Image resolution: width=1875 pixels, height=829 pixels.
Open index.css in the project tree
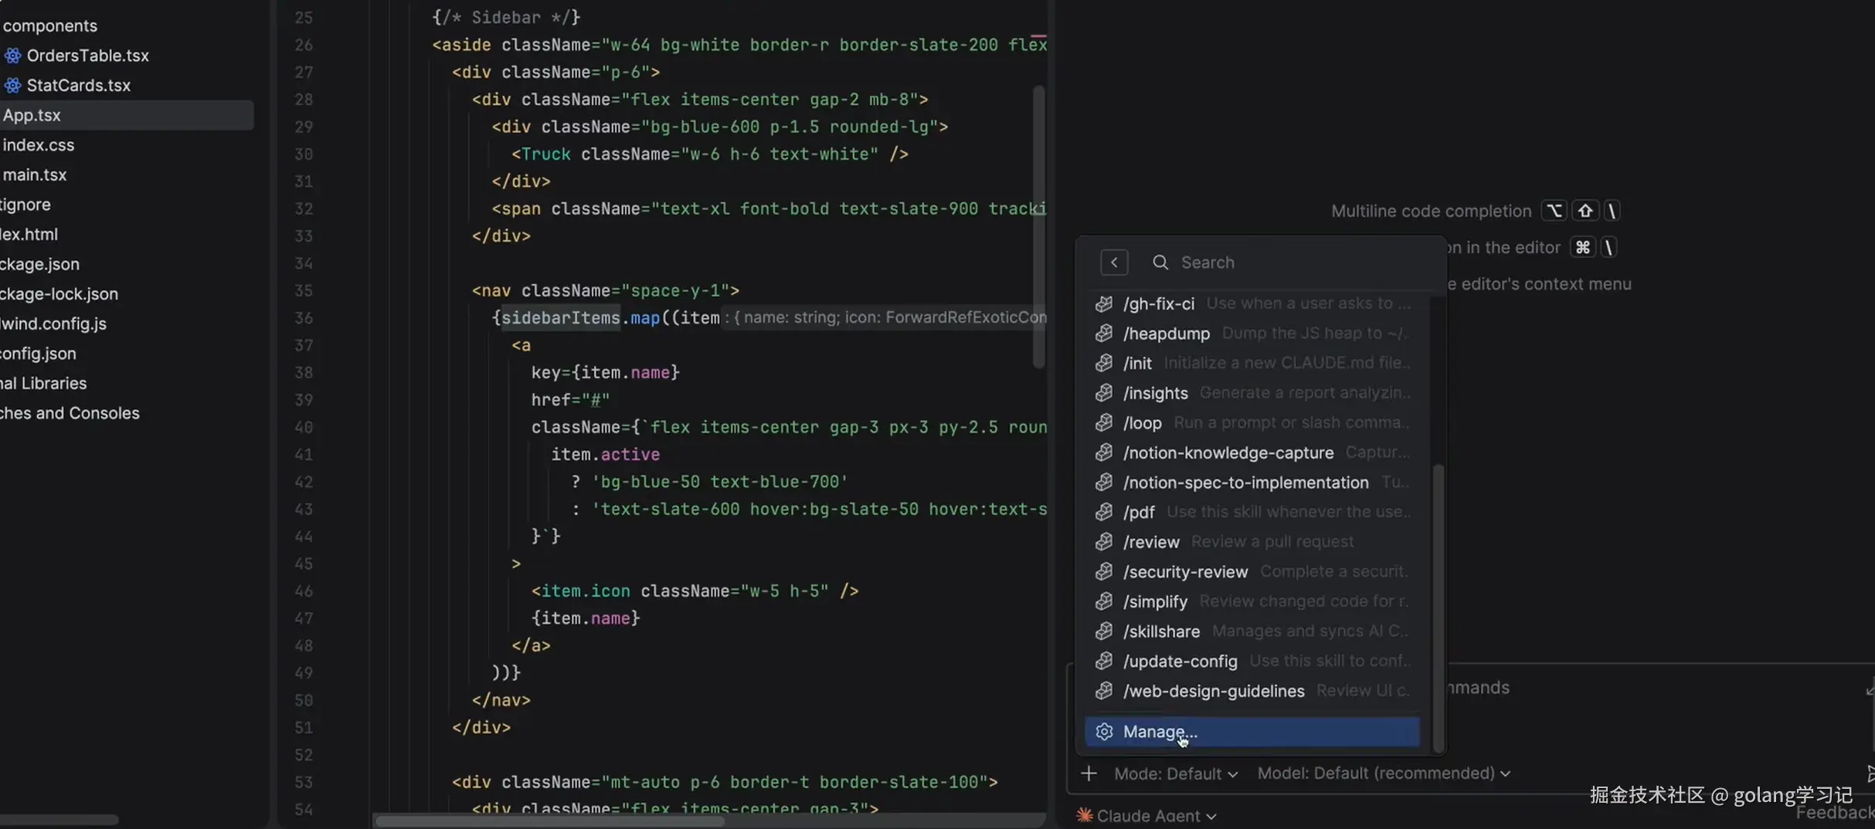click(39, 145)
